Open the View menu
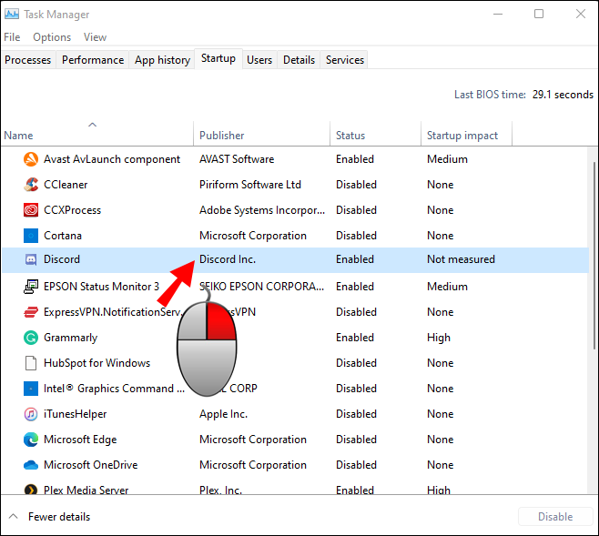This screenshot has width=599, height=536. [95, 37]
